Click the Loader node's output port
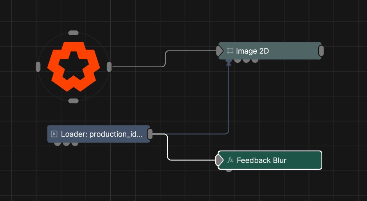This screenshot has height=201, width=367. pos(150,134)
